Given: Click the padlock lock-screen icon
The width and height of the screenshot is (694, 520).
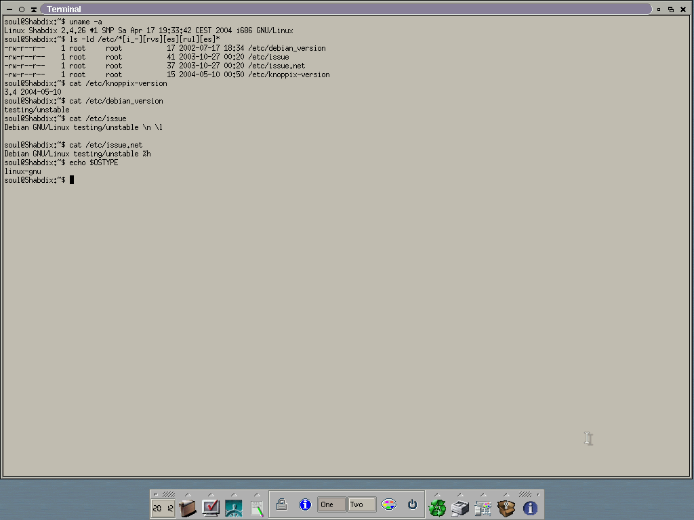Looking at the screenshot, I should (x=282, y=504).
